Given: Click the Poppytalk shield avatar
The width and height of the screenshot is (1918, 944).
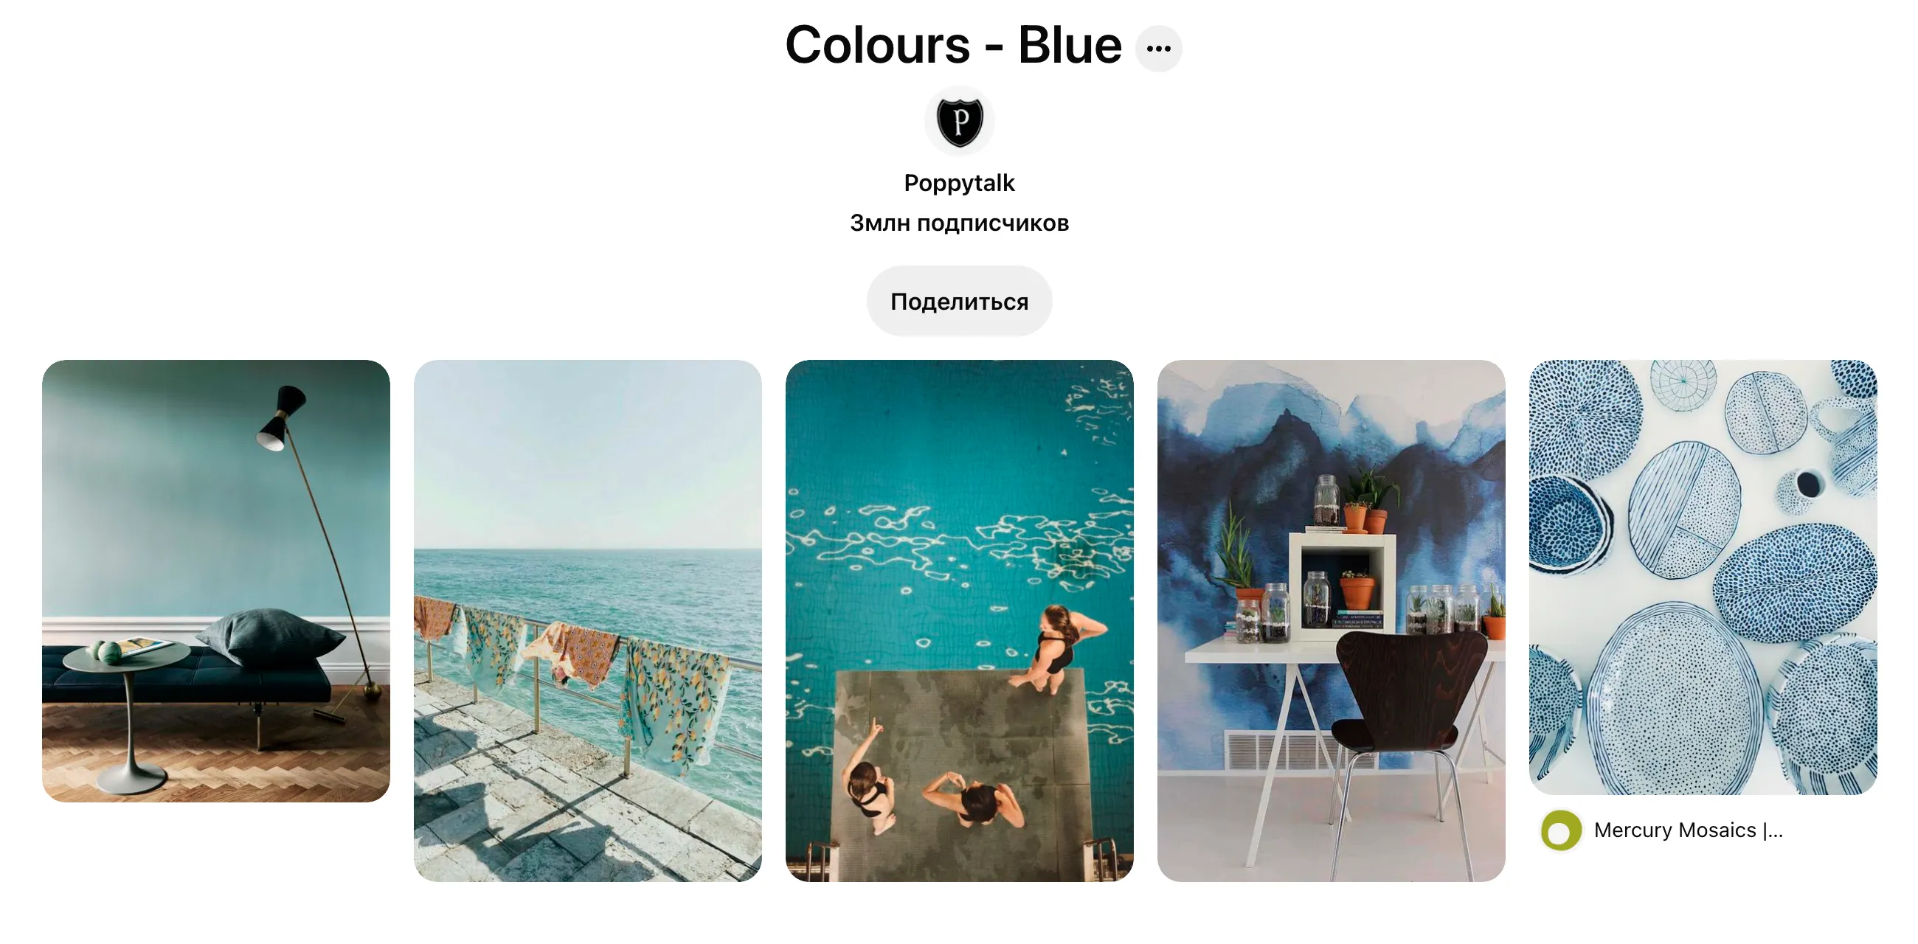Looking at the screenshot, I should (959, 121).
